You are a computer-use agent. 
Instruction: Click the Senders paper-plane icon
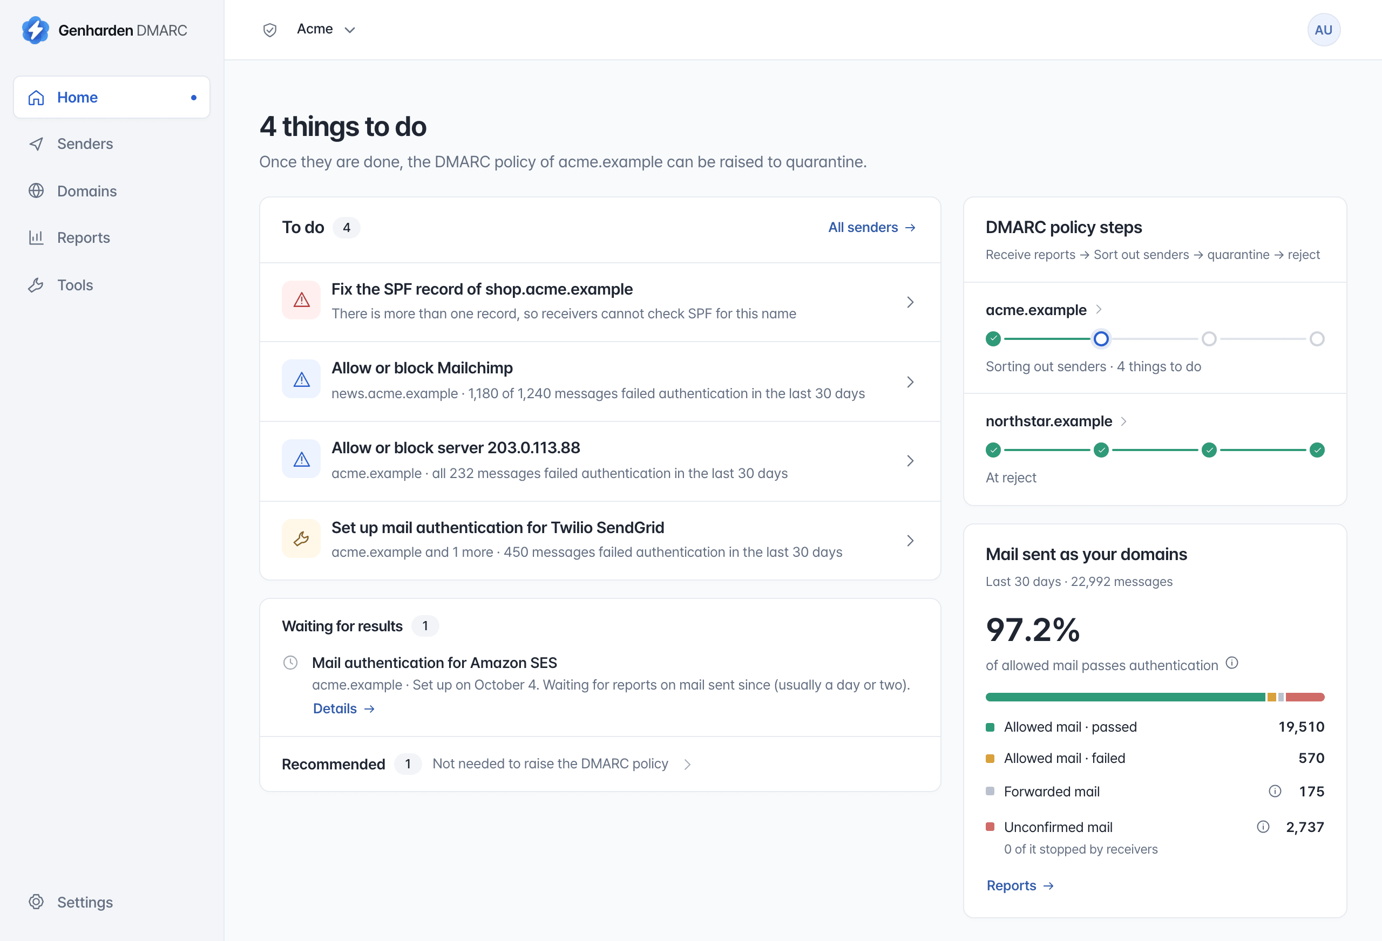(36, 144)
